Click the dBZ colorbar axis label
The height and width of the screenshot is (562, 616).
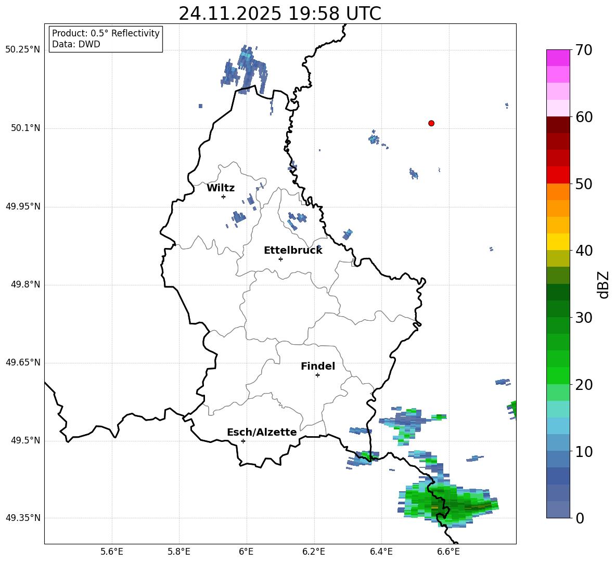coord(603,284)
